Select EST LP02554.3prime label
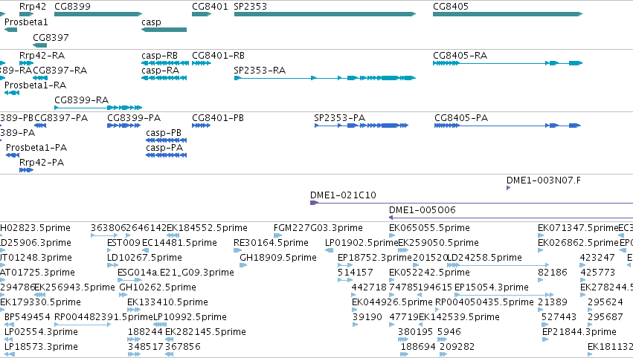Screen dimensions: 633x358 pyautogui.click(x=41, y=332)
